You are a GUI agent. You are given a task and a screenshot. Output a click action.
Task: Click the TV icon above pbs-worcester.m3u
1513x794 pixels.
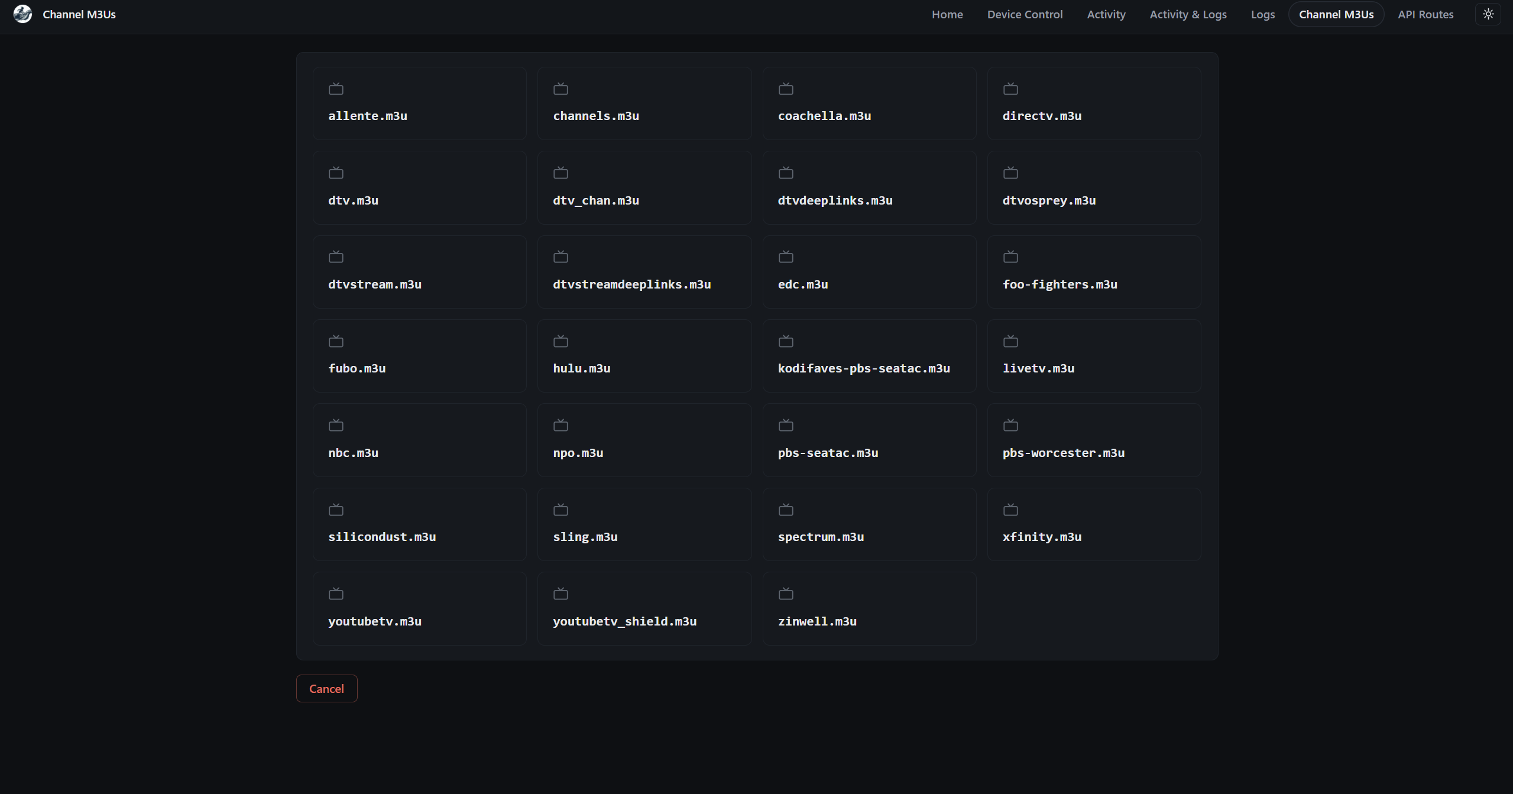pos(1010,425)
